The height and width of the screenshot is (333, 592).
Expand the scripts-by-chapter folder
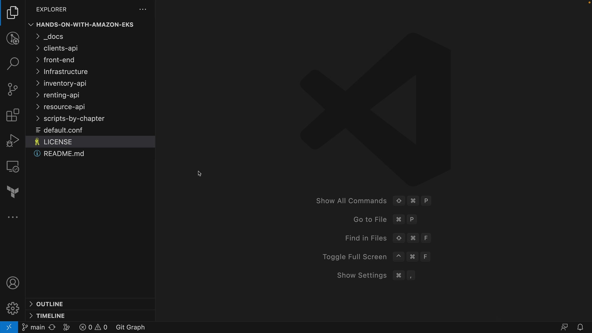click(74, 118)
